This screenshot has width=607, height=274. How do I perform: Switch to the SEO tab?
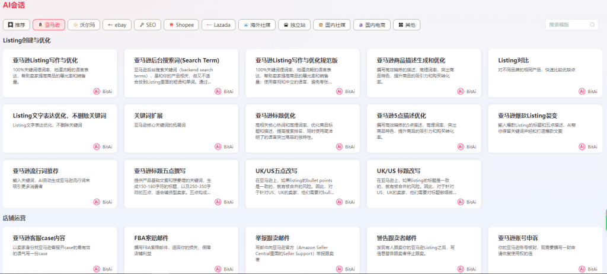[x=147, y=25]
